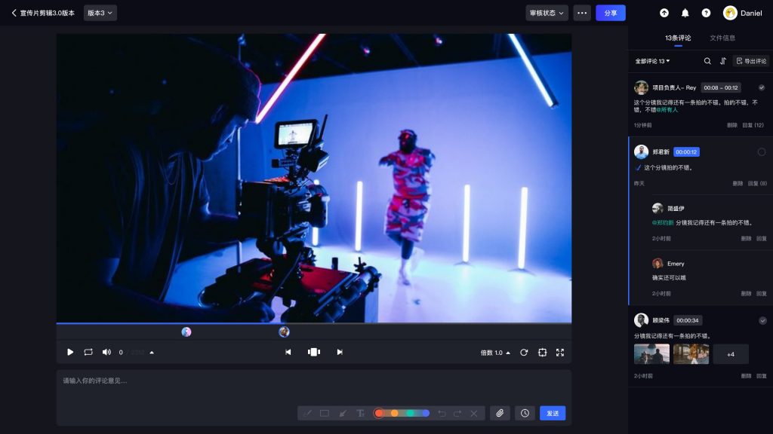
Task: Open the 版本3 version dropdown
Action: tap(100, 13)
